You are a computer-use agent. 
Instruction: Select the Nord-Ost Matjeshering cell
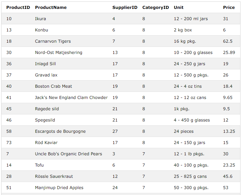58,52
